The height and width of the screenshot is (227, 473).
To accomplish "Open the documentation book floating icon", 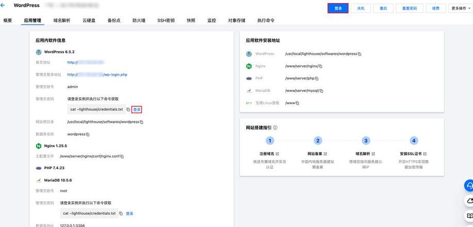I will [x=469, y=216].
